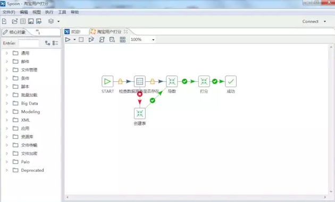Click green check between 导数 and 打分
This screenshot has height=202, width=335.
pyautogui.click(x=185, y=81)
